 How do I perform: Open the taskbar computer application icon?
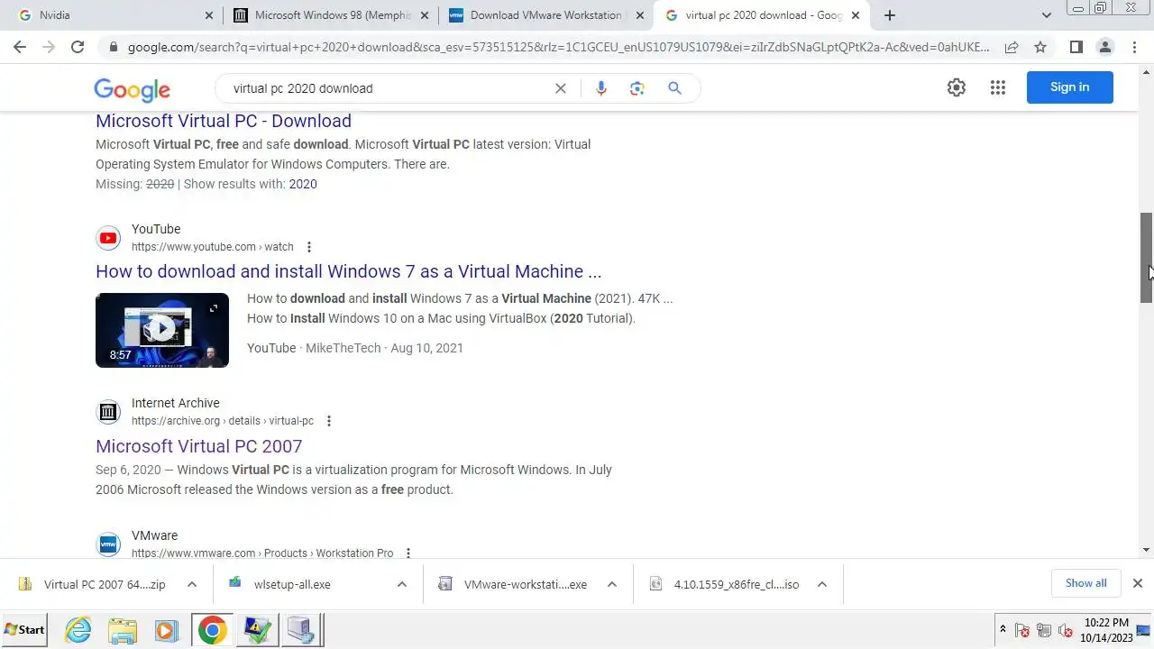coord(301,630)
